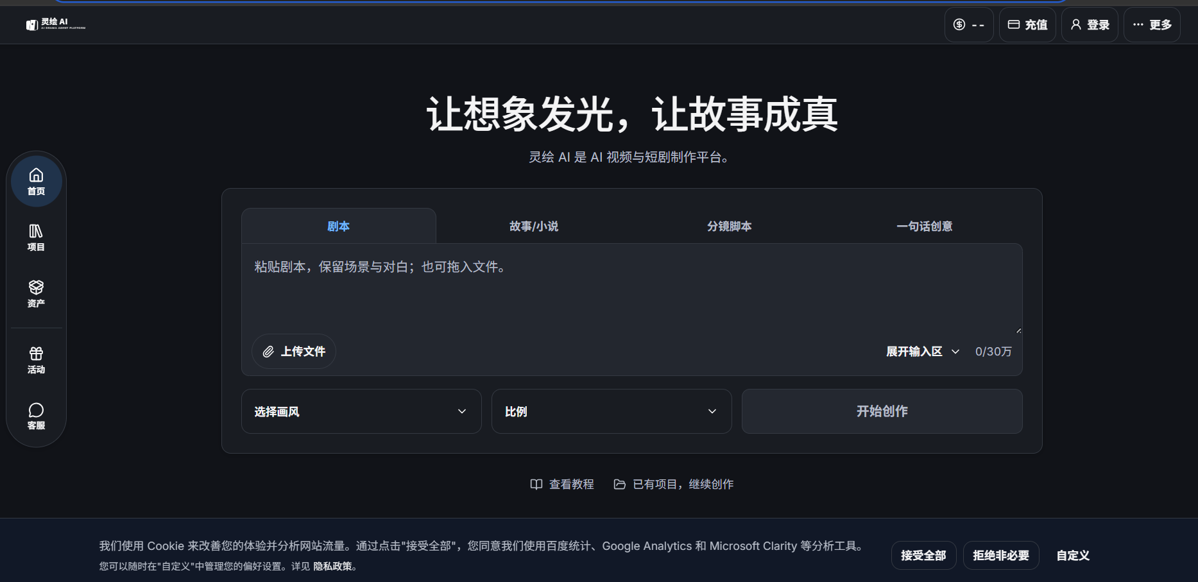Click 拒绝非必要 cookie button
Screen dimensions: 1198x582
(1001, 556)
